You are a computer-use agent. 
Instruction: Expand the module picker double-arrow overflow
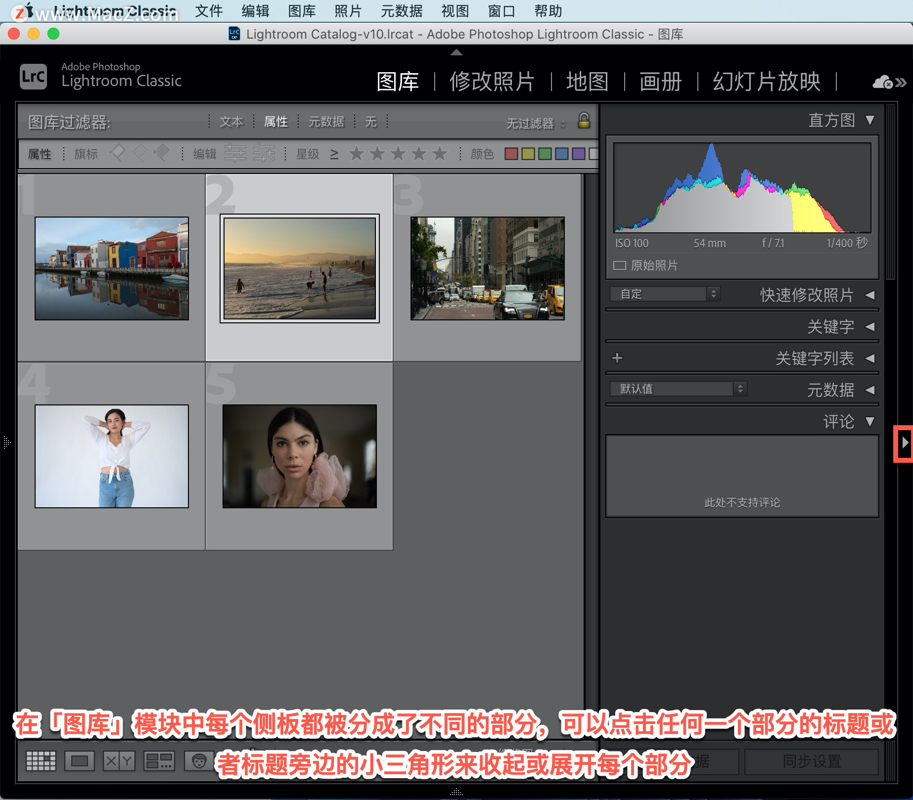coord(901,82)
